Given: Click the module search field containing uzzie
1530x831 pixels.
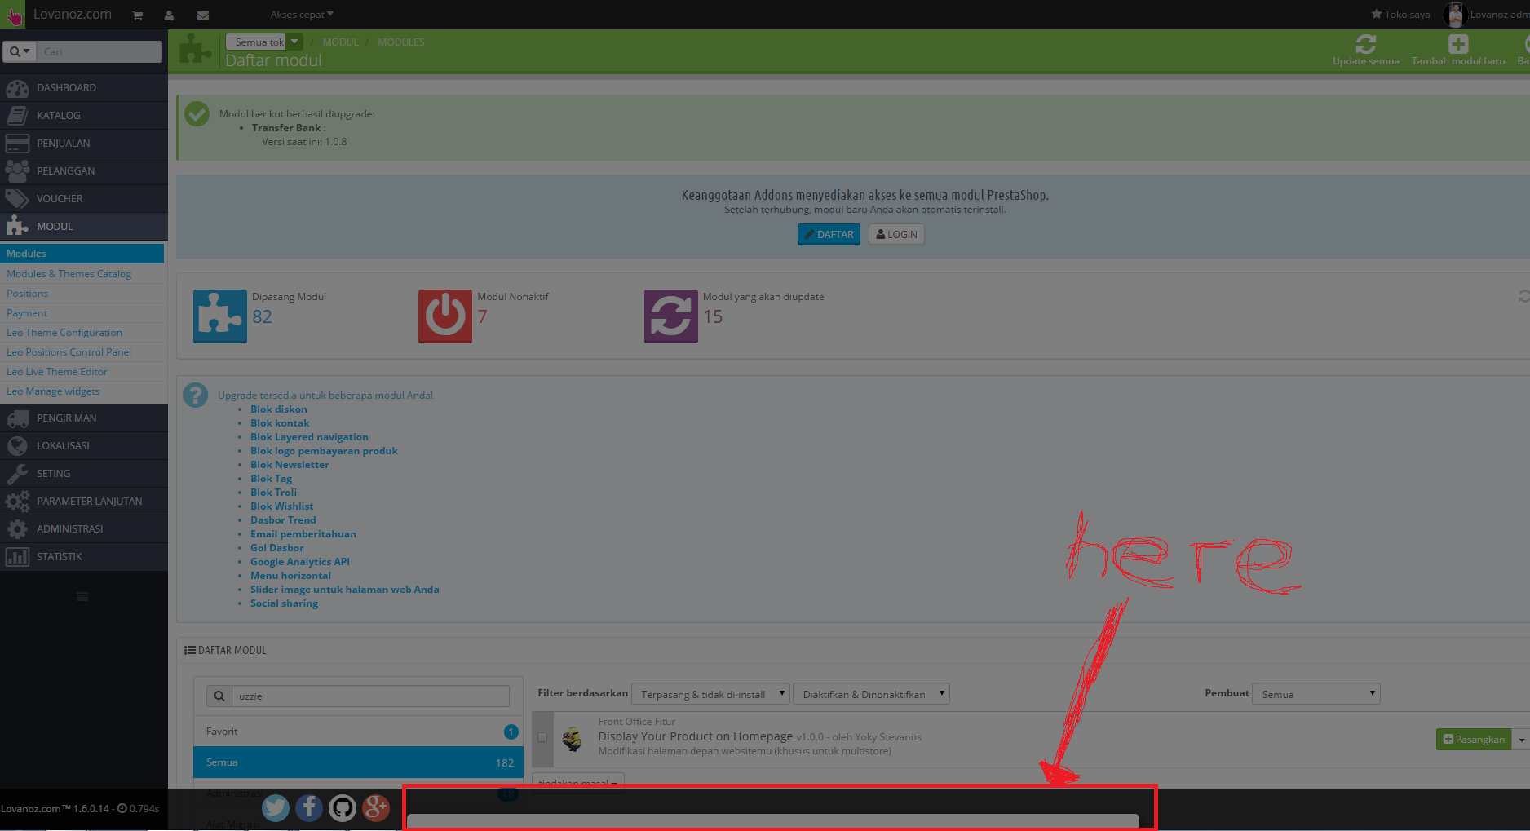Looking at the screenshot, I should click(x=370, y=696).
